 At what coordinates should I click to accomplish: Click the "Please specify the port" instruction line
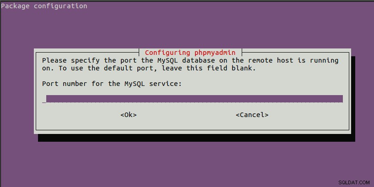(190, 60)
